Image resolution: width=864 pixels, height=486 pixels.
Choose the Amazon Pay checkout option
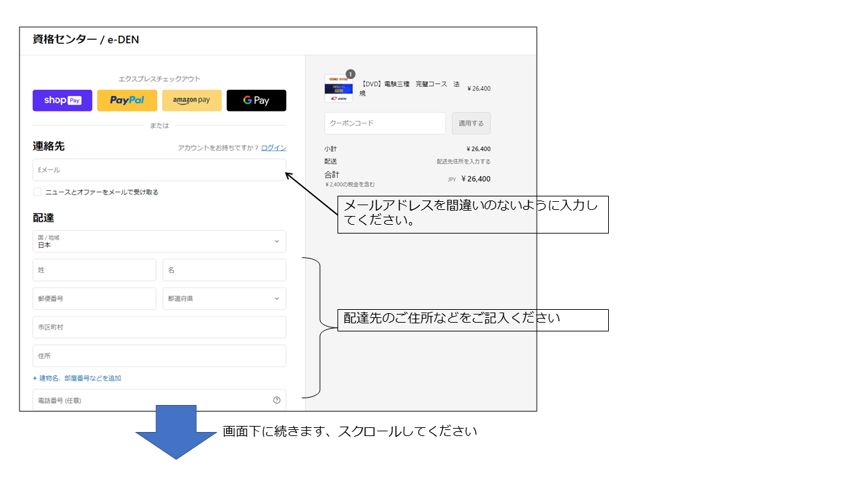click(x=192, y=101)
